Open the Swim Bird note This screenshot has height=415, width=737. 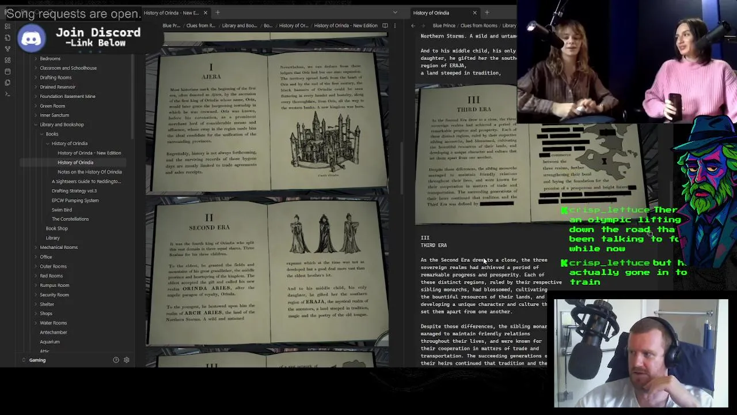pyautogui.click(x=62, y=210)
